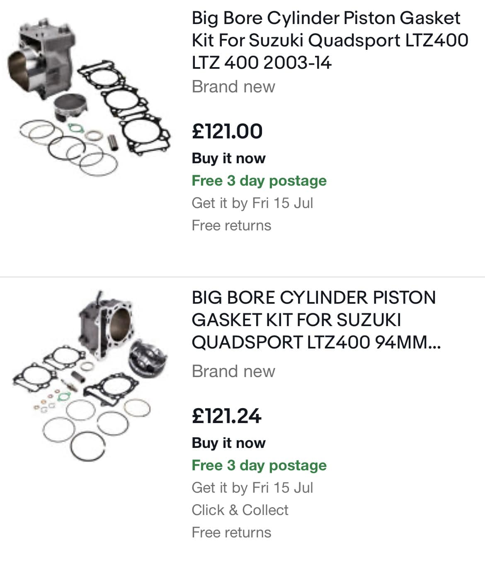Image resolution: width=485 pixels, height=583 pixels.
Task: Click 'Brand new' condition on first listing
Action: [233, 87]
